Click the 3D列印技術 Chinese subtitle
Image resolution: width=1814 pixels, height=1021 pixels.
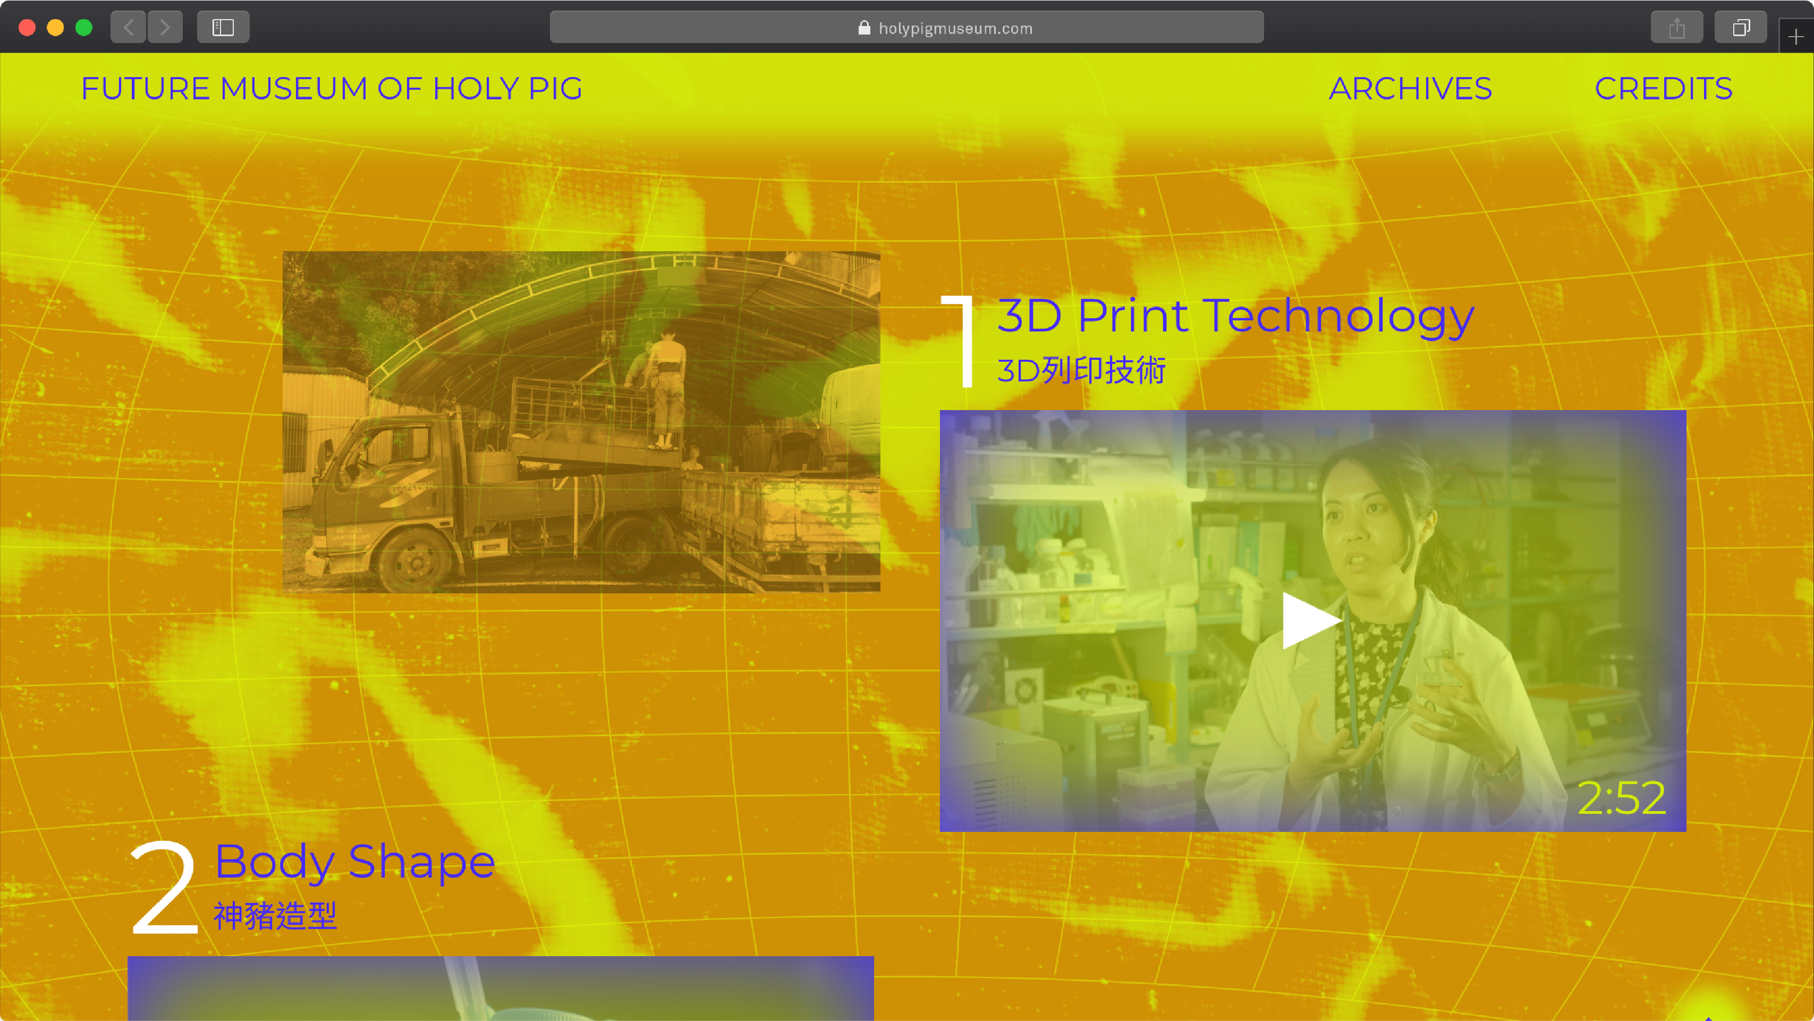[1081, 370]
